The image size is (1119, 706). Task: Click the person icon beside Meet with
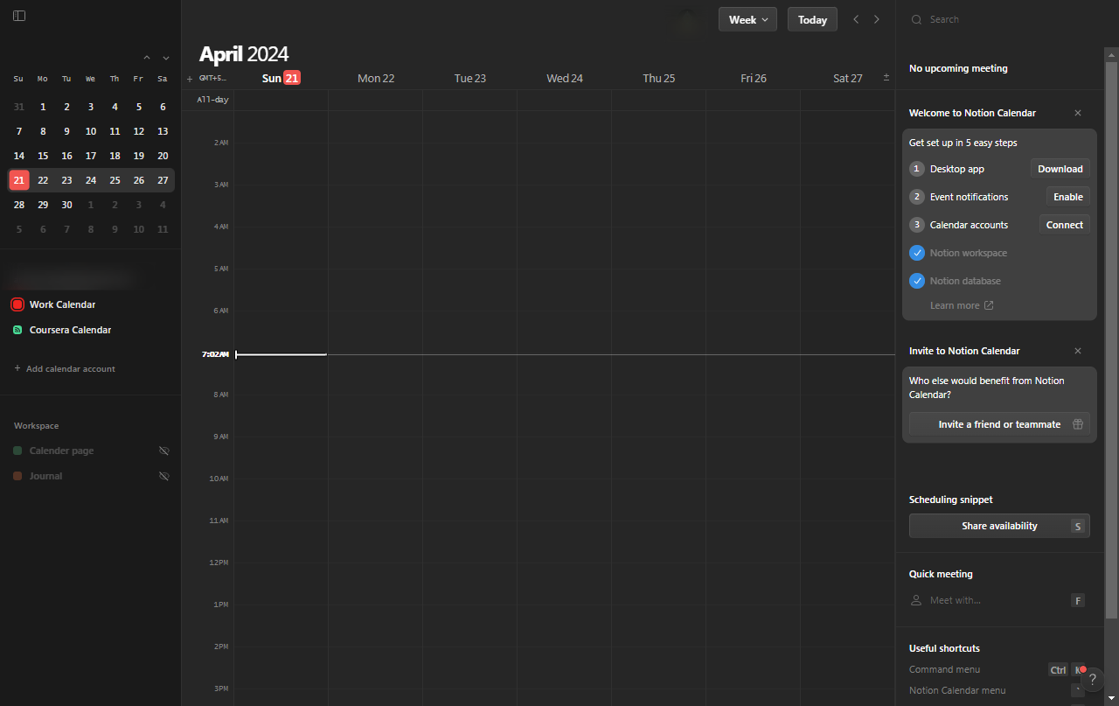(x=916, y=600)
